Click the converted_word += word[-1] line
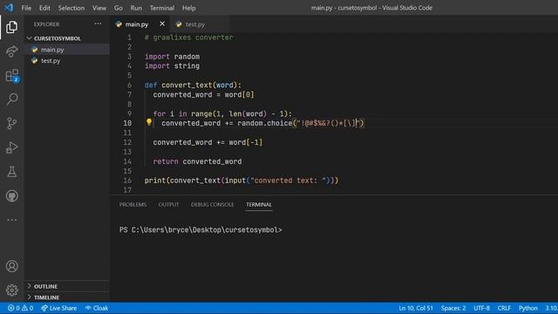The width and height of the screenshot is (558, 314). (208, 142)
